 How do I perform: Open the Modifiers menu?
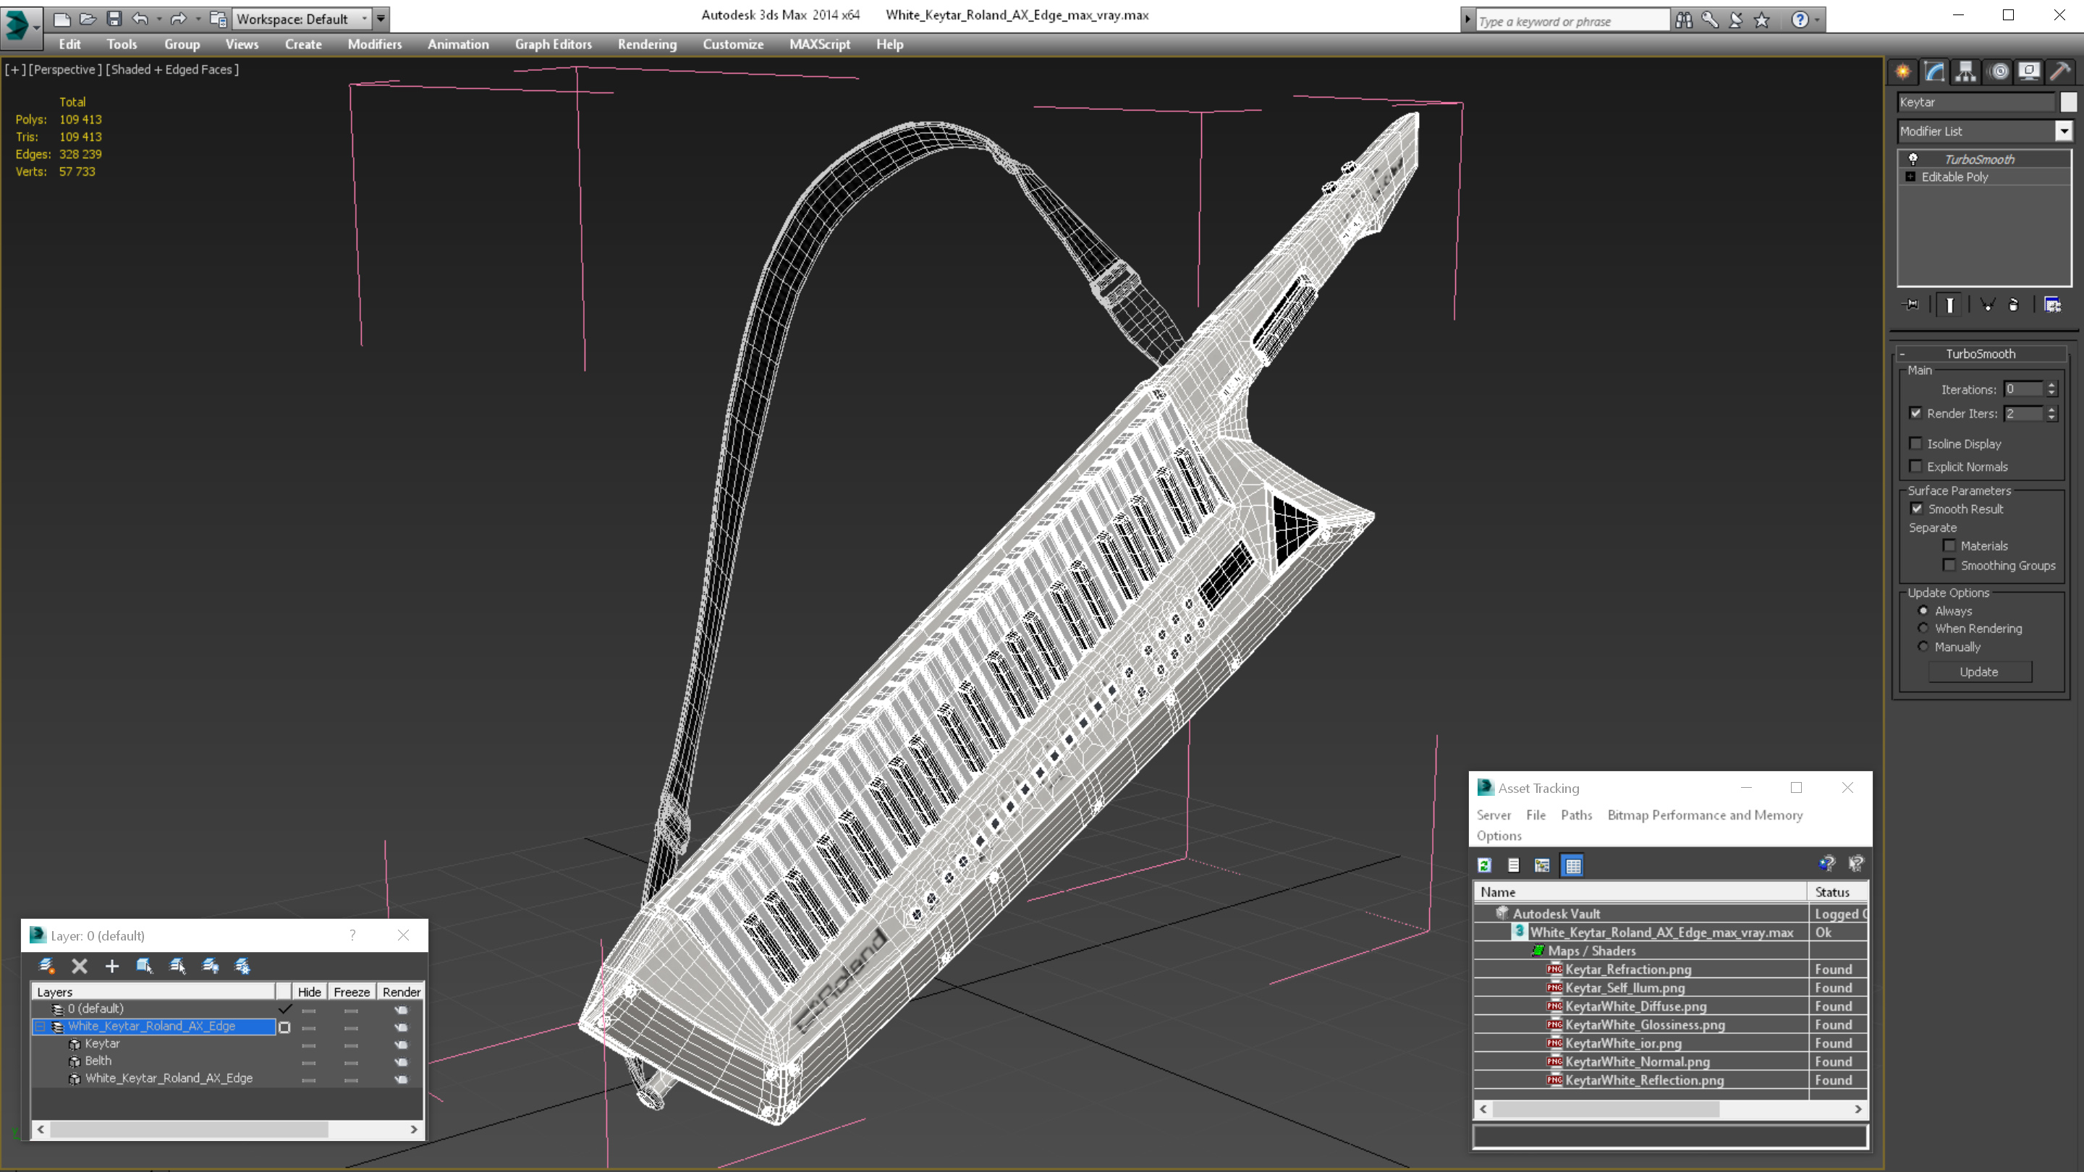click(375, 44)
